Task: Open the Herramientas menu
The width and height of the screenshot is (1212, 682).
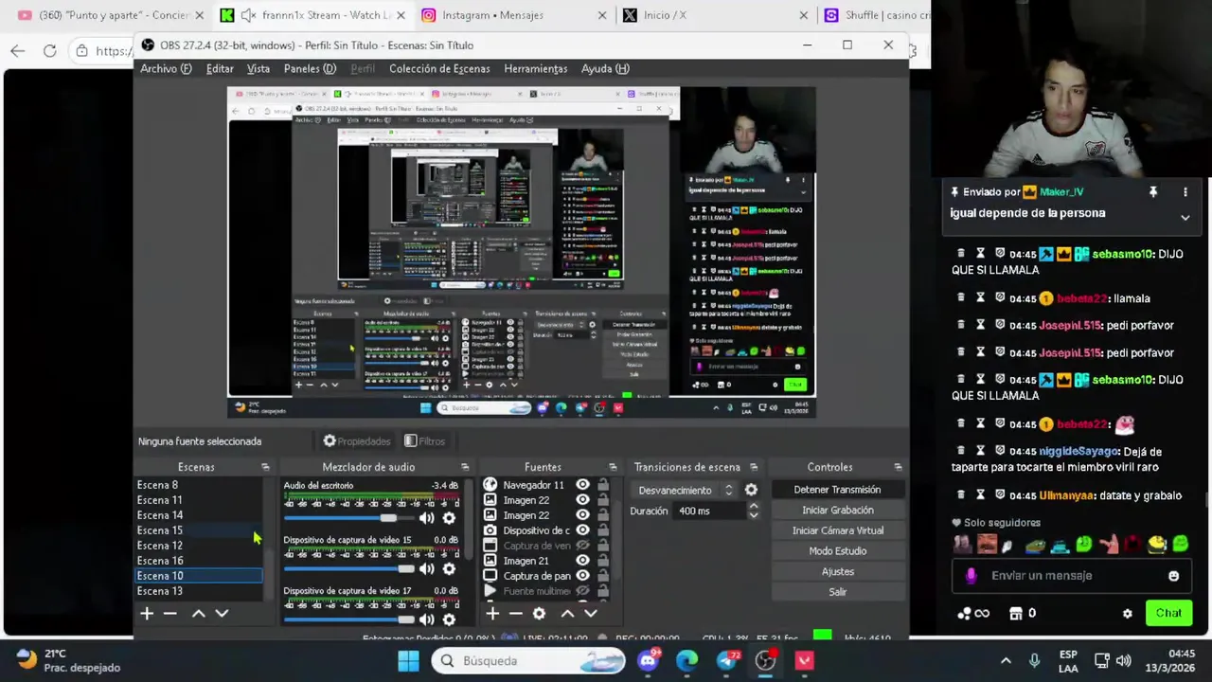Action: (x=536, y=68)
